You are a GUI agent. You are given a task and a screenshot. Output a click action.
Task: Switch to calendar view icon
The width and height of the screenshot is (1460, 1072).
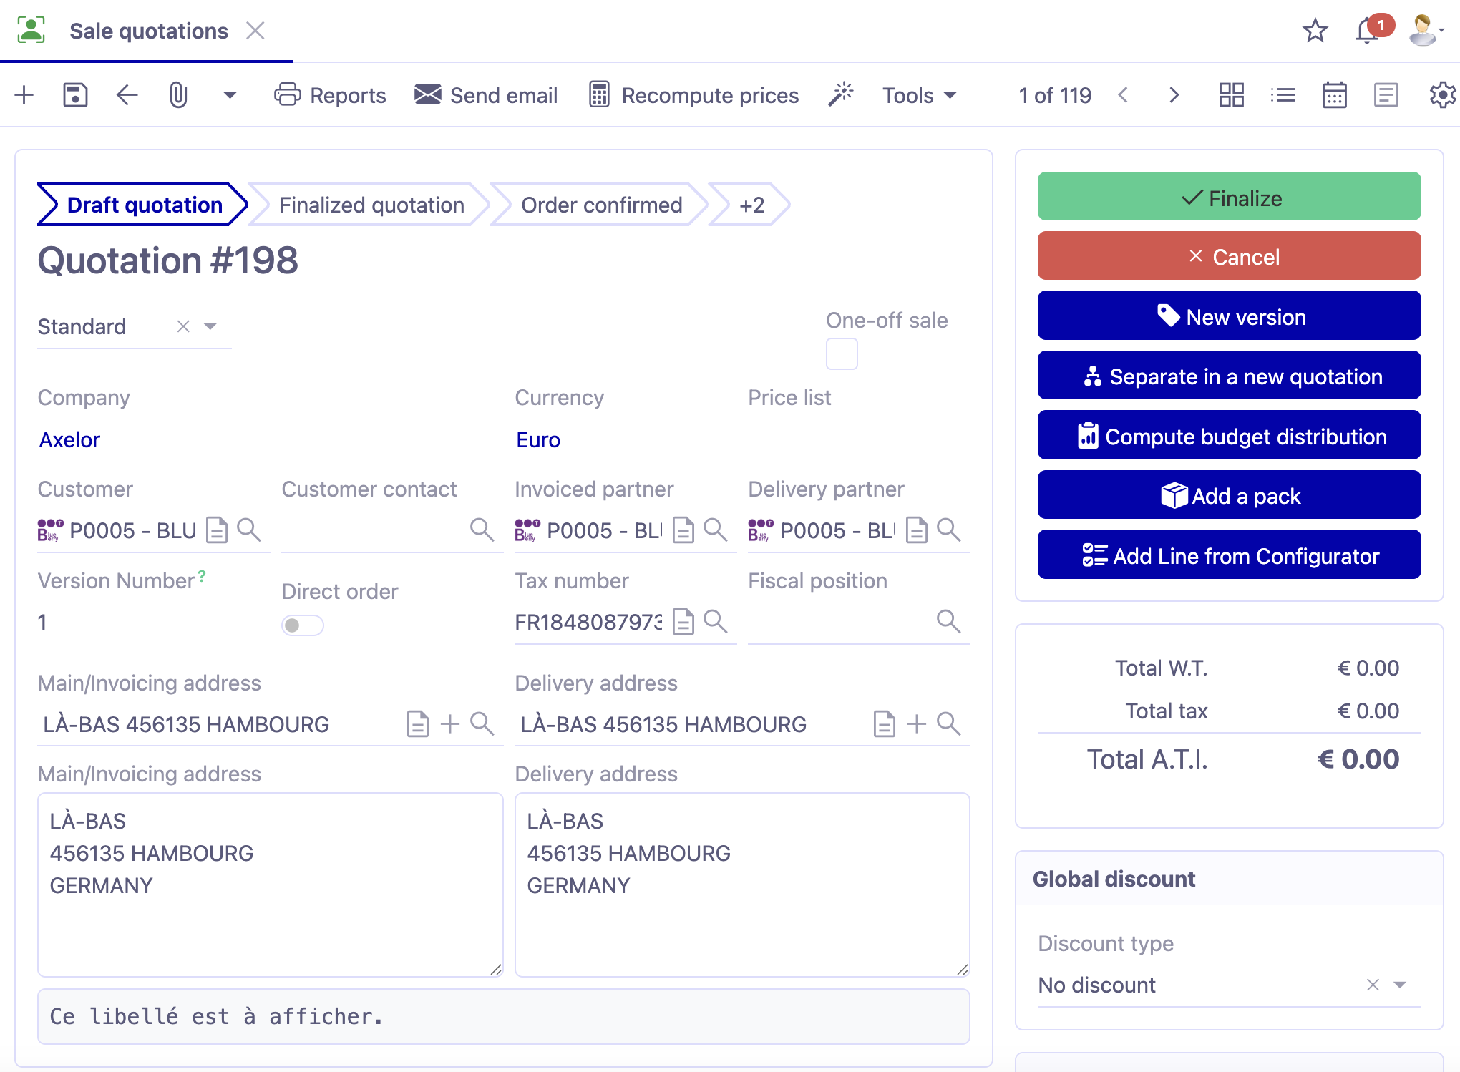coord(1334,95)
